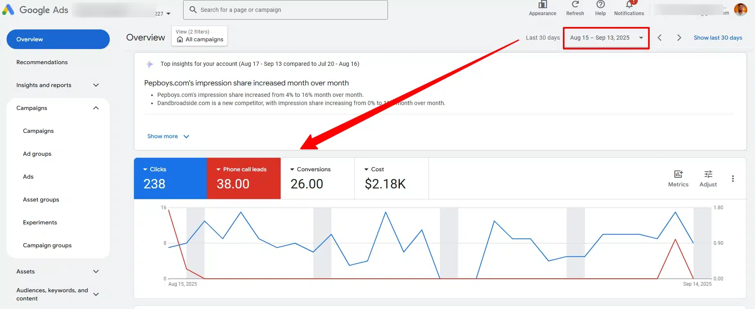Open the Help icon
This screenshot has height=309, width=755.
pyautogui.click(x=600, y=5)
